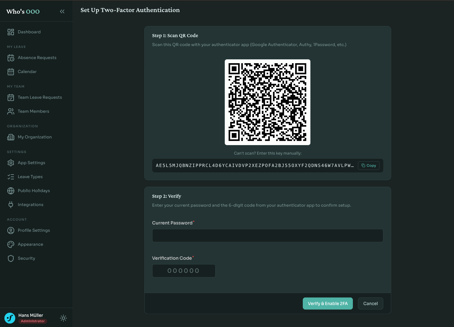The width and height of the screenshot is (454, 327).
Task: Click the QR code image
Action: [x=268, y=102]
